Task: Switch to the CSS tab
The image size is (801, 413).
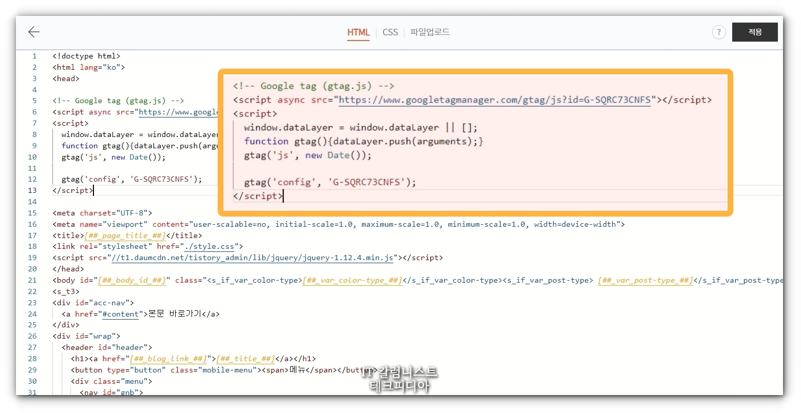Action: click(390, 32)
